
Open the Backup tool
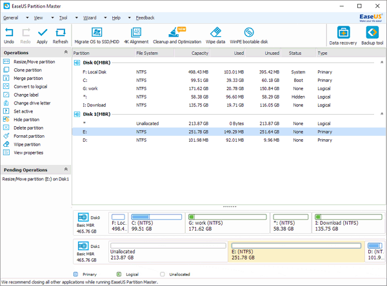coord(372,36)
